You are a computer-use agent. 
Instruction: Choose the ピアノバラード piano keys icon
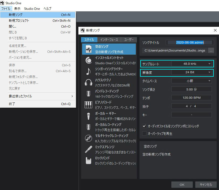[x=88, y=105]
